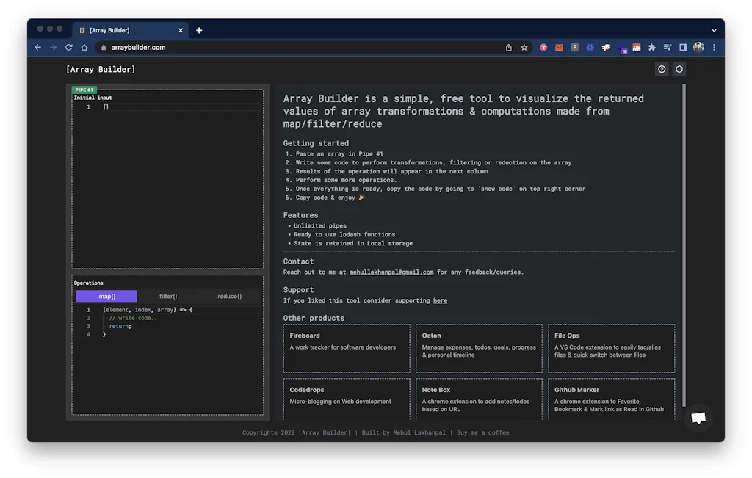Open the chat bubble widget
Viewport: 752px width, 478px height.
click(x=698, y=418)
